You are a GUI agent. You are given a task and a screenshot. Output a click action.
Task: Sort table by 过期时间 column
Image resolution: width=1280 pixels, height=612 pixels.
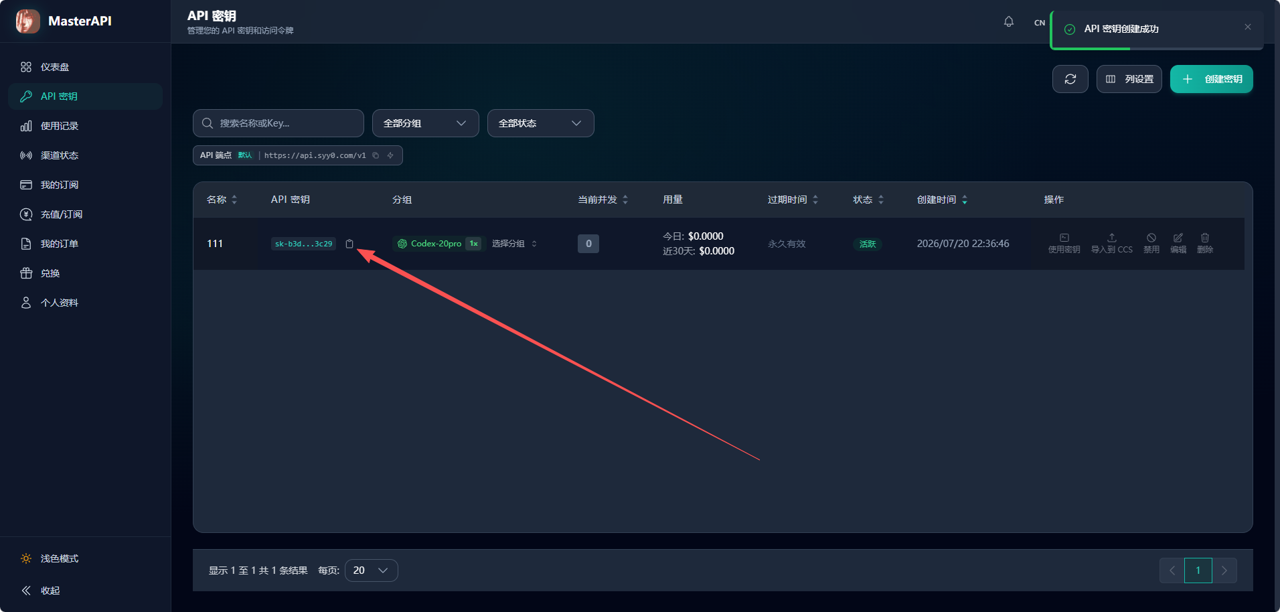point(793,200)
